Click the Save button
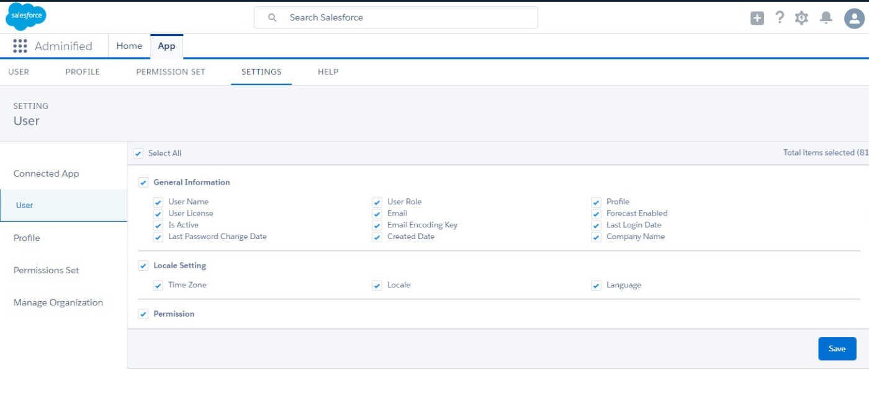Image resolution: width=869 pixels, height=399 pixels. [837, 349]
